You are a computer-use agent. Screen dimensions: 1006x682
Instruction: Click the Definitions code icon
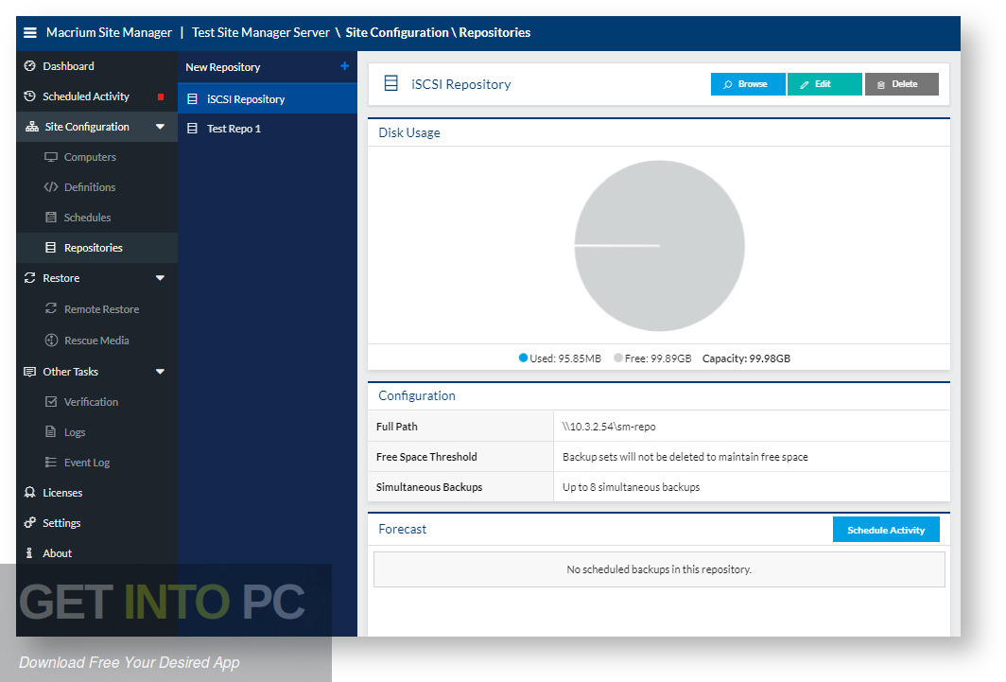[51, 187]
